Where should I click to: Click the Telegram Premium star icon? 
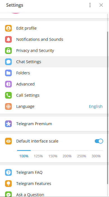[8, 124]
